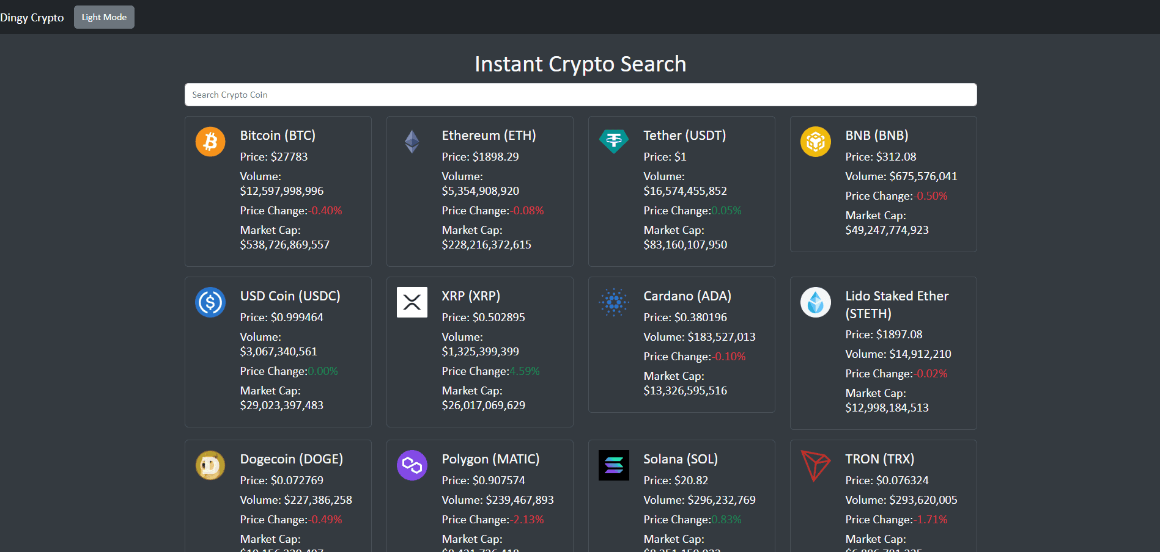
Task: Click the Lido Staked Ether droplet icon
Action: pos(815,302)
